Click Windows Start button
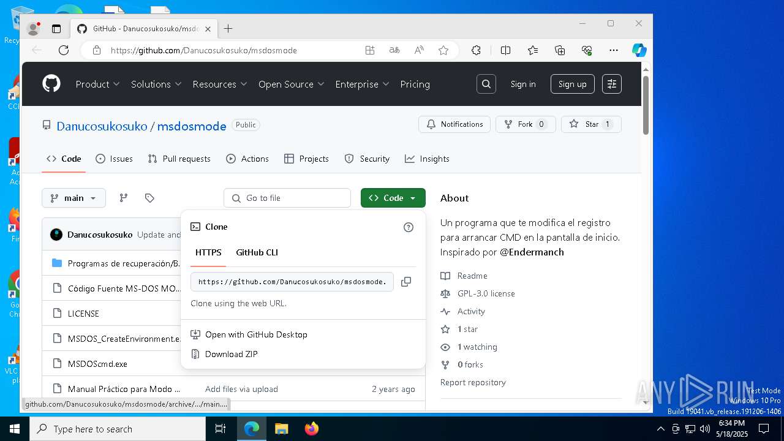784x441 pixels. [15, 429]
